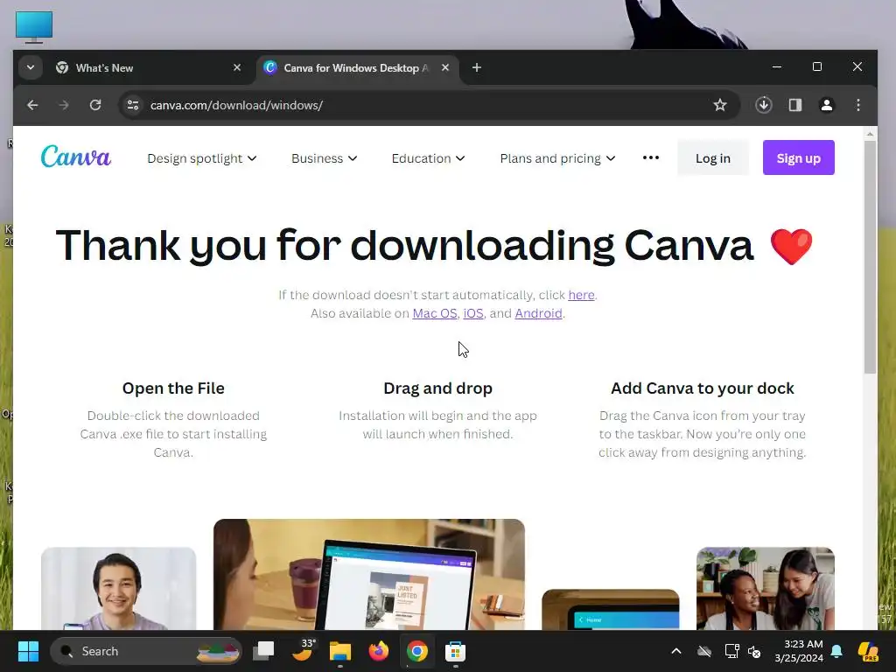Launch Firefox from the taskbar
896x672 pixels.
pyautogui.click(x=378, y=651)
